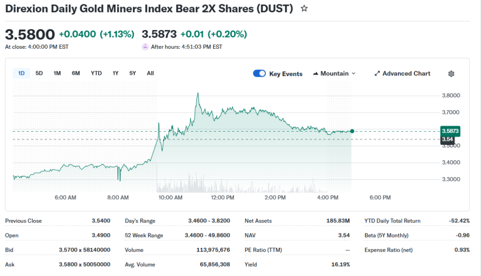Open chart settings gear icon
Viewport: 481px width, 276px height.
(451, 74)
